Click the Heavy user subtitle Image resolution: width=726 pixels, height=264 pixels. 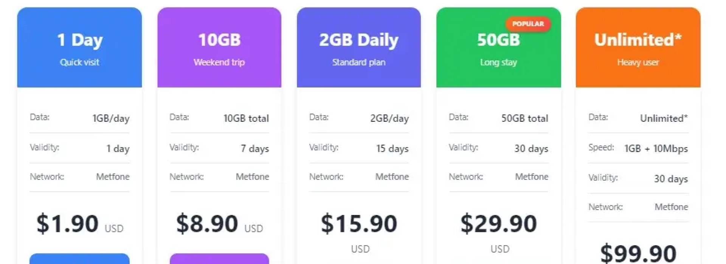(x=638, y=62)
